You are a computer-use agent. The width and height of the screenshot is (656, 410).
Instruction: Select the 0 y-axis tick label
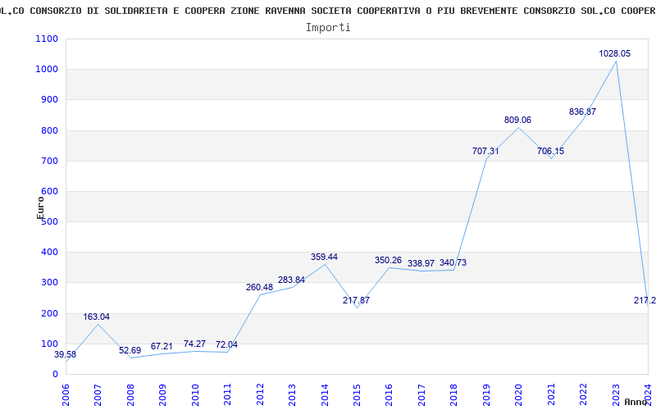coord(55,375)
